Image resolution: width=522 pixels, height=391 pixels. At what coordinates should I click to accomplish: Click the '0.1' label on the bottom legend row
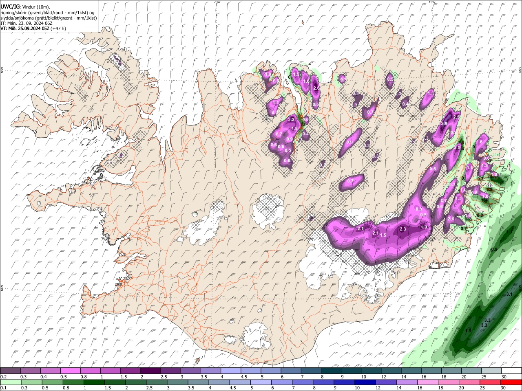point(3,388)
